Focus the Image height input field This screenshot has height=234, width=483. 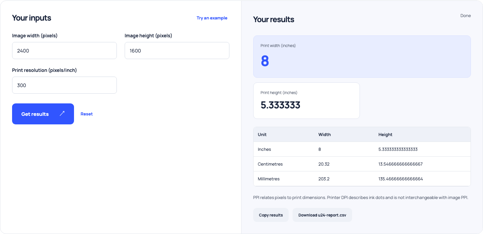tap(177, 51)
